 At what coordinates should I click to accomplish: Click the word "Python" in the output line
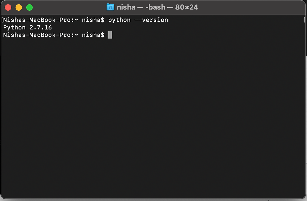(14, 27)
